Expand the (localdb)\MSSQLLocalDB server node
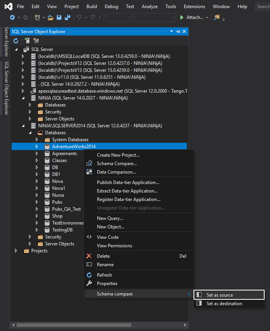The width and height of the screenshot is (270, 331). tap(23, 56)
